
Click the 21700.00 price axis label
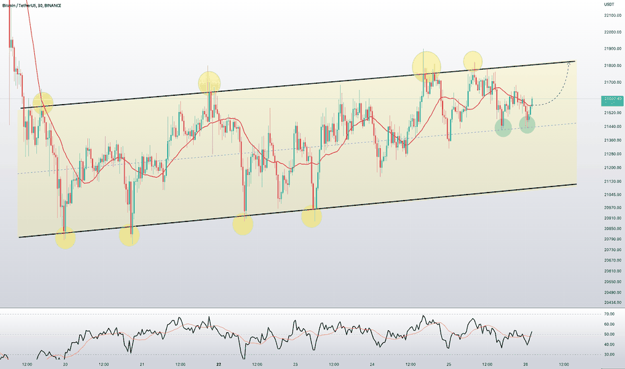pos(613,83)
